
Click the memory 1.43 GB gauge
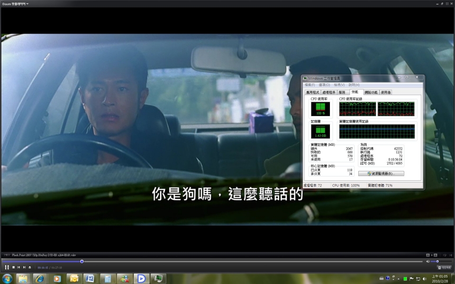point(320,131)
